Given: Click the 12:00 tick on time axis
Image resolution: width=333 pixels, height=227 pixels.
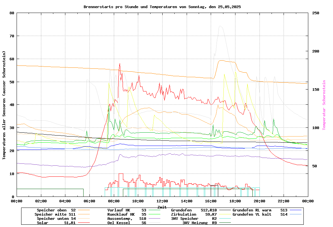Looking at the screenshot, I should click(x=162, y=201).
